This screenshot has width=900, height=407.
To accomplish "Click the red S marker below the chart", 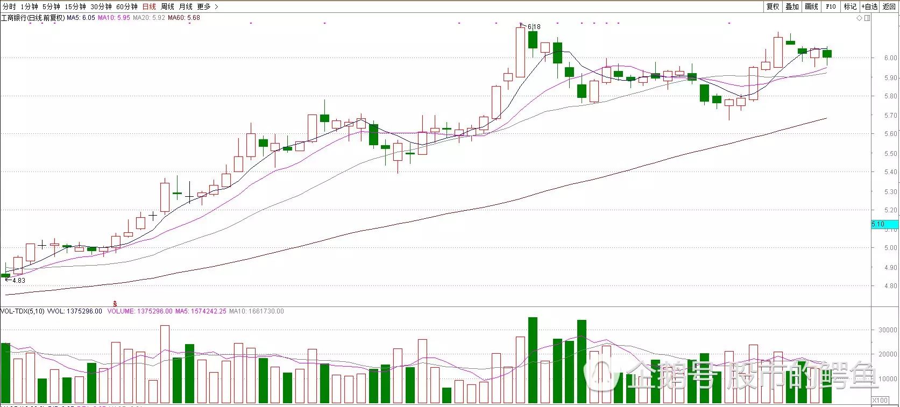I will tap(114, 304).
